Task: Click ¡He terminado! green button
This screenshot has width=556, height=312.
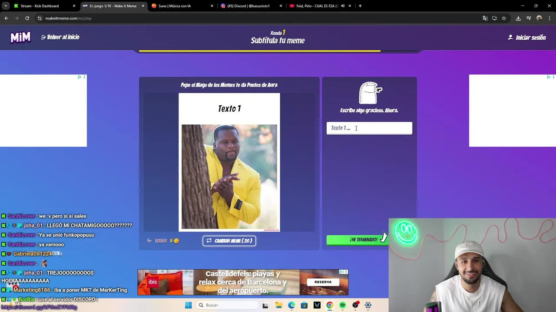Action: [x=357, y=240]
